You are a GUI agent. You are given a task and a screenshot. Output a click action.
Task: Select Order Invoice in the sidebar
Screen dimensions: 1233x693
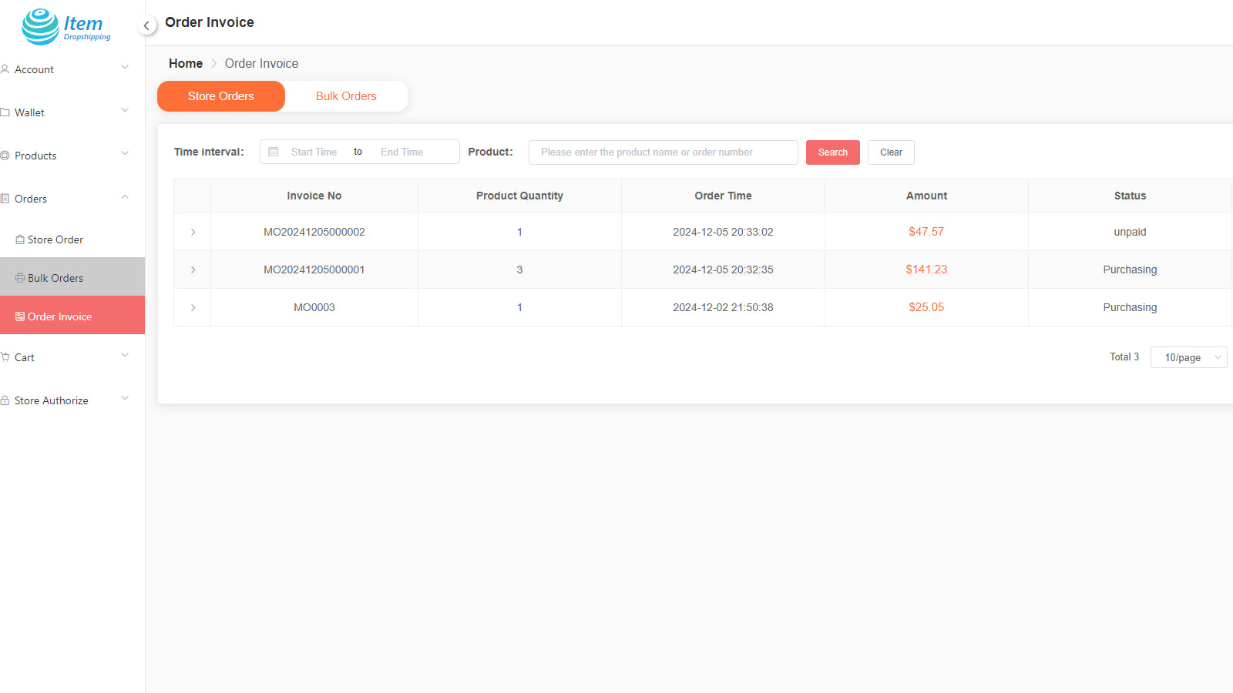72,315
